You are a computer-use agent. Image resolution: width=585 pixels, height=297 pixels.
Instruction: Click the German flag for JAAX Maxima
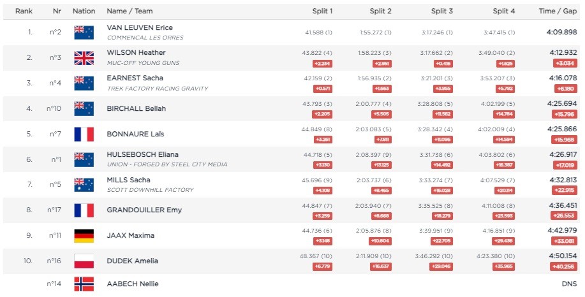pyautogui.click(x=84, y=236)
